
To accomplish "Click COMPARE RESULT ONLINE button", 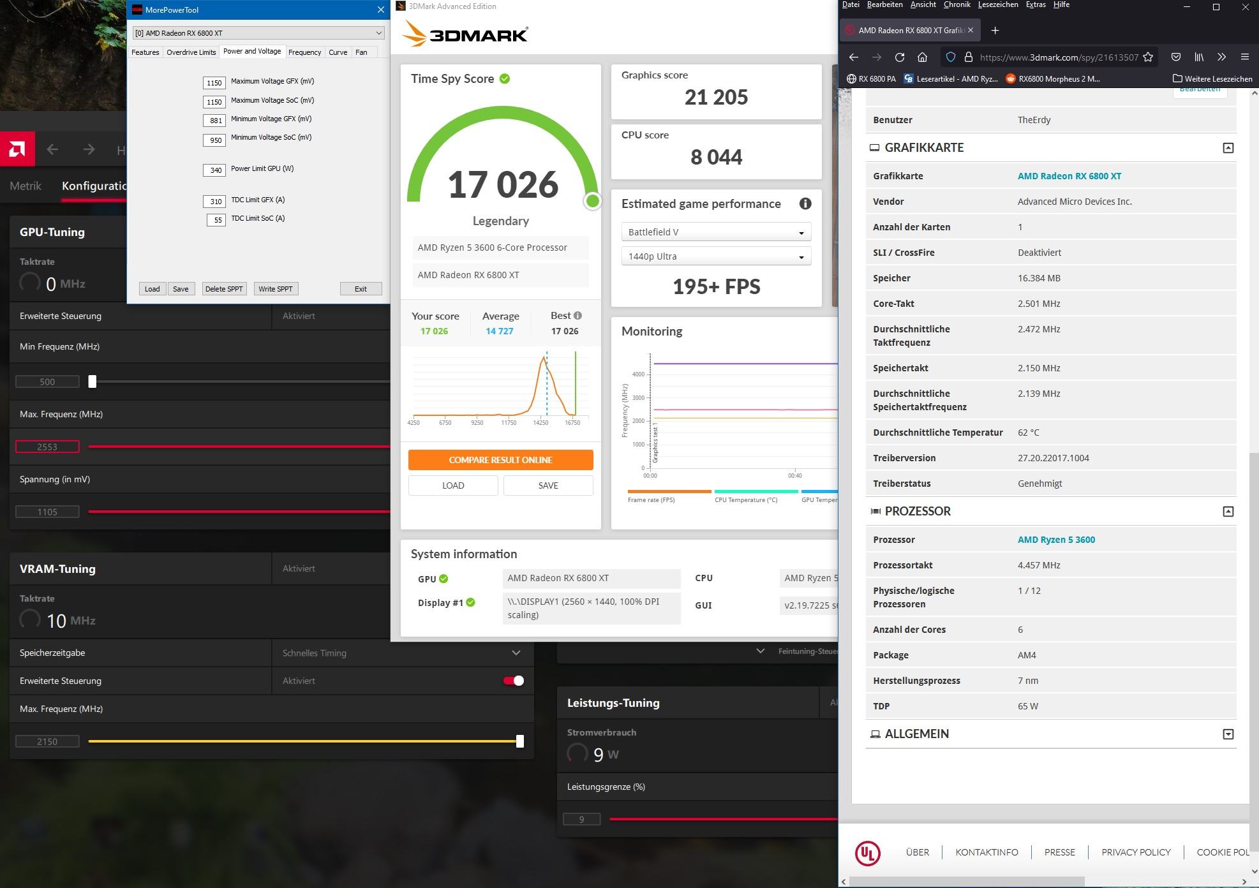I will (500, 460).
